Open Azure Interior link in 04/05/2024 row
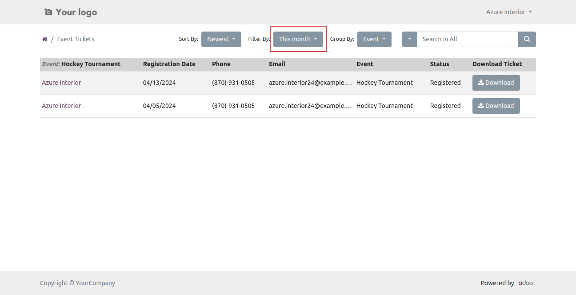This screenshot has height=295, width=576. [61, 106]
